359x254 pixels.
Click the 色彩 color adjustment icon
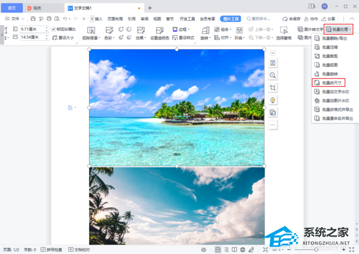(x=109, y=30)
